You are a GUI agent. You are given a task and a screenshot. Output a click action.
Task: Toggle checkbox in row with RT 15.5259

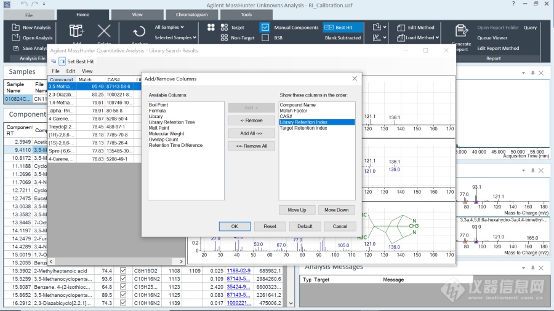pyautogui.click(x=123, y=278)
